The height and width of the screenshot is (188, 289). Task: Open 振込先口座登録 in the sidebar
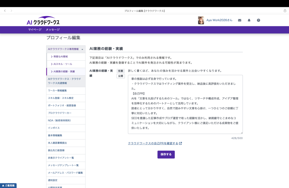tap(66, 150)
